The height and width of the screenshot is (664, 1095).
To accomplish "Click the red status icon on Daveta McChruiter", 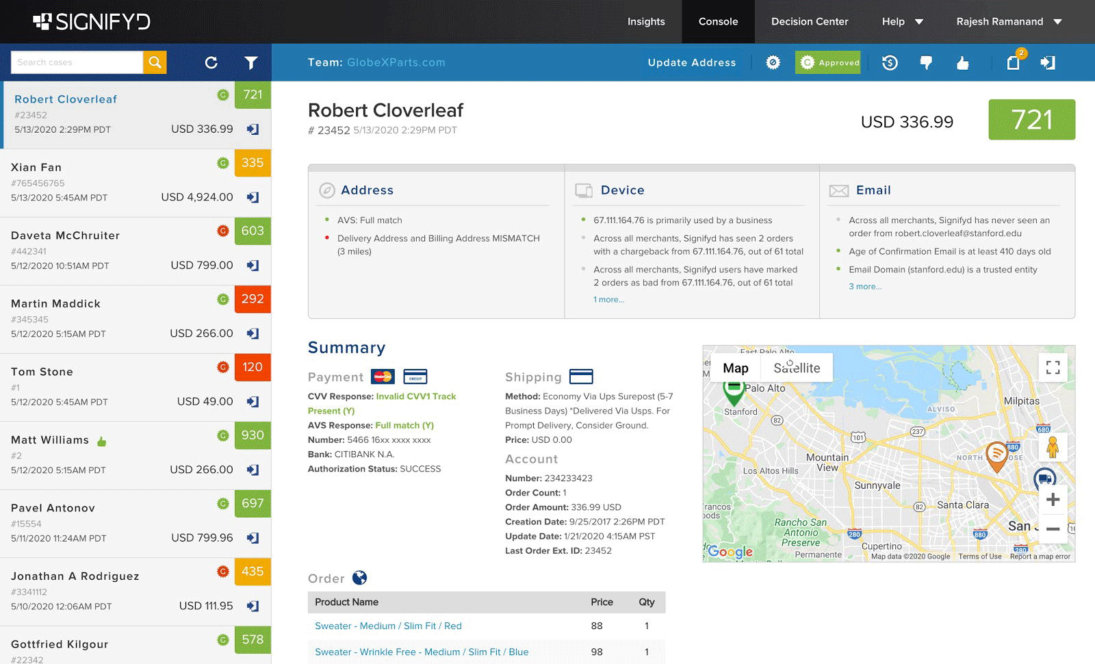I will pyautogui.click(x=222, y=231).
